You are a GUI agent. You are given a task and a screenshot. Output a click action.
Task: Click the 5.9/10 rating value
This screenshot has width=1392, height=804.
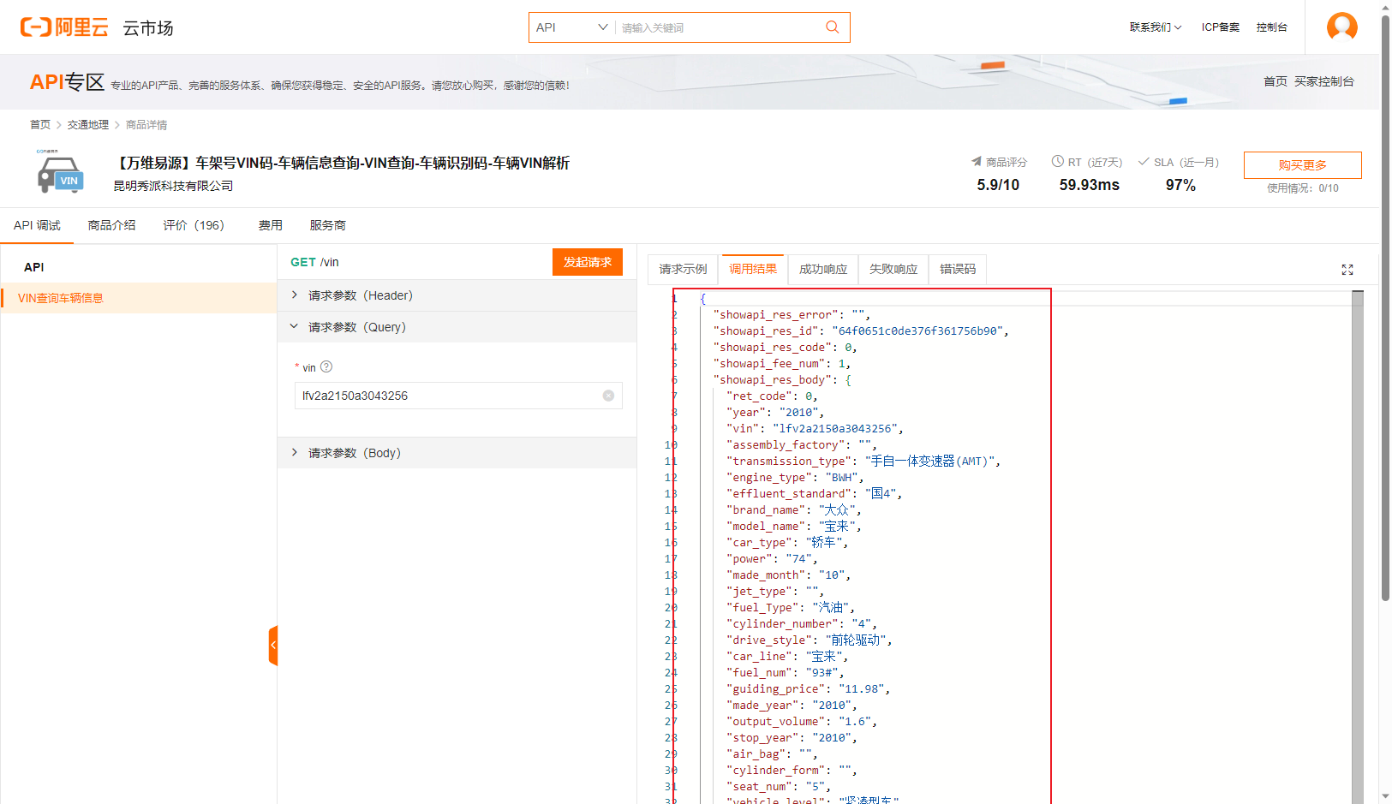(x=998, y=185)
